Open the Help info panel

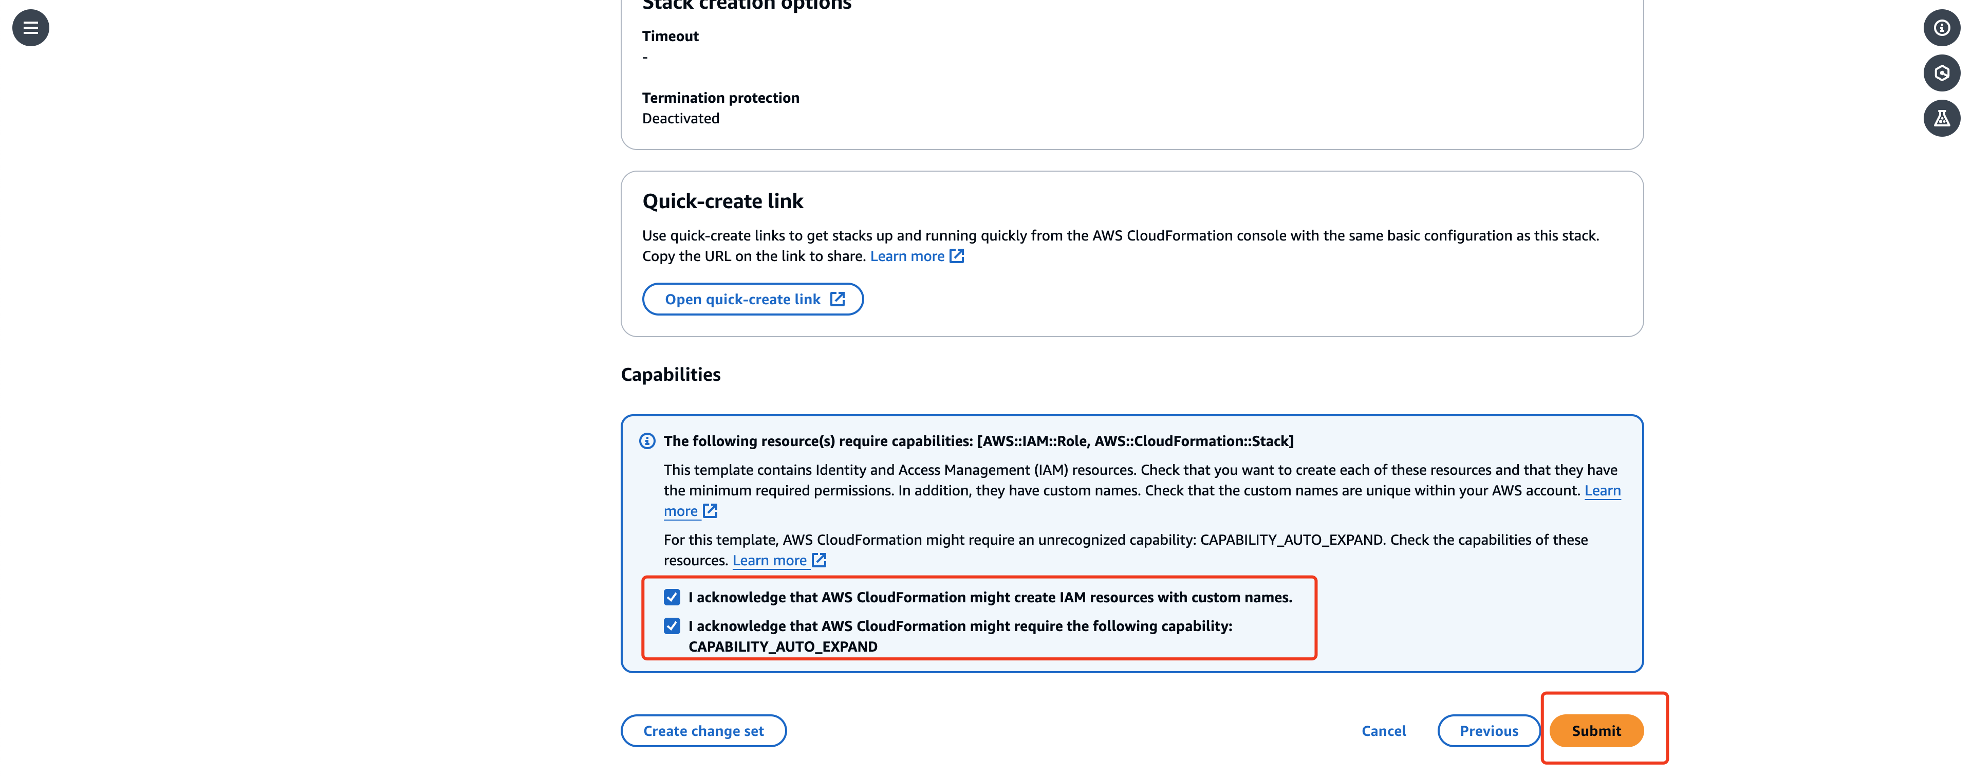[x=1942, y=28]
